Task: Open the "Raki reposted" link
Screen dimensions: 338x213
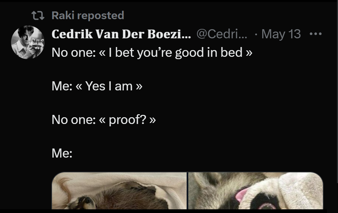Action: (88, 15)
